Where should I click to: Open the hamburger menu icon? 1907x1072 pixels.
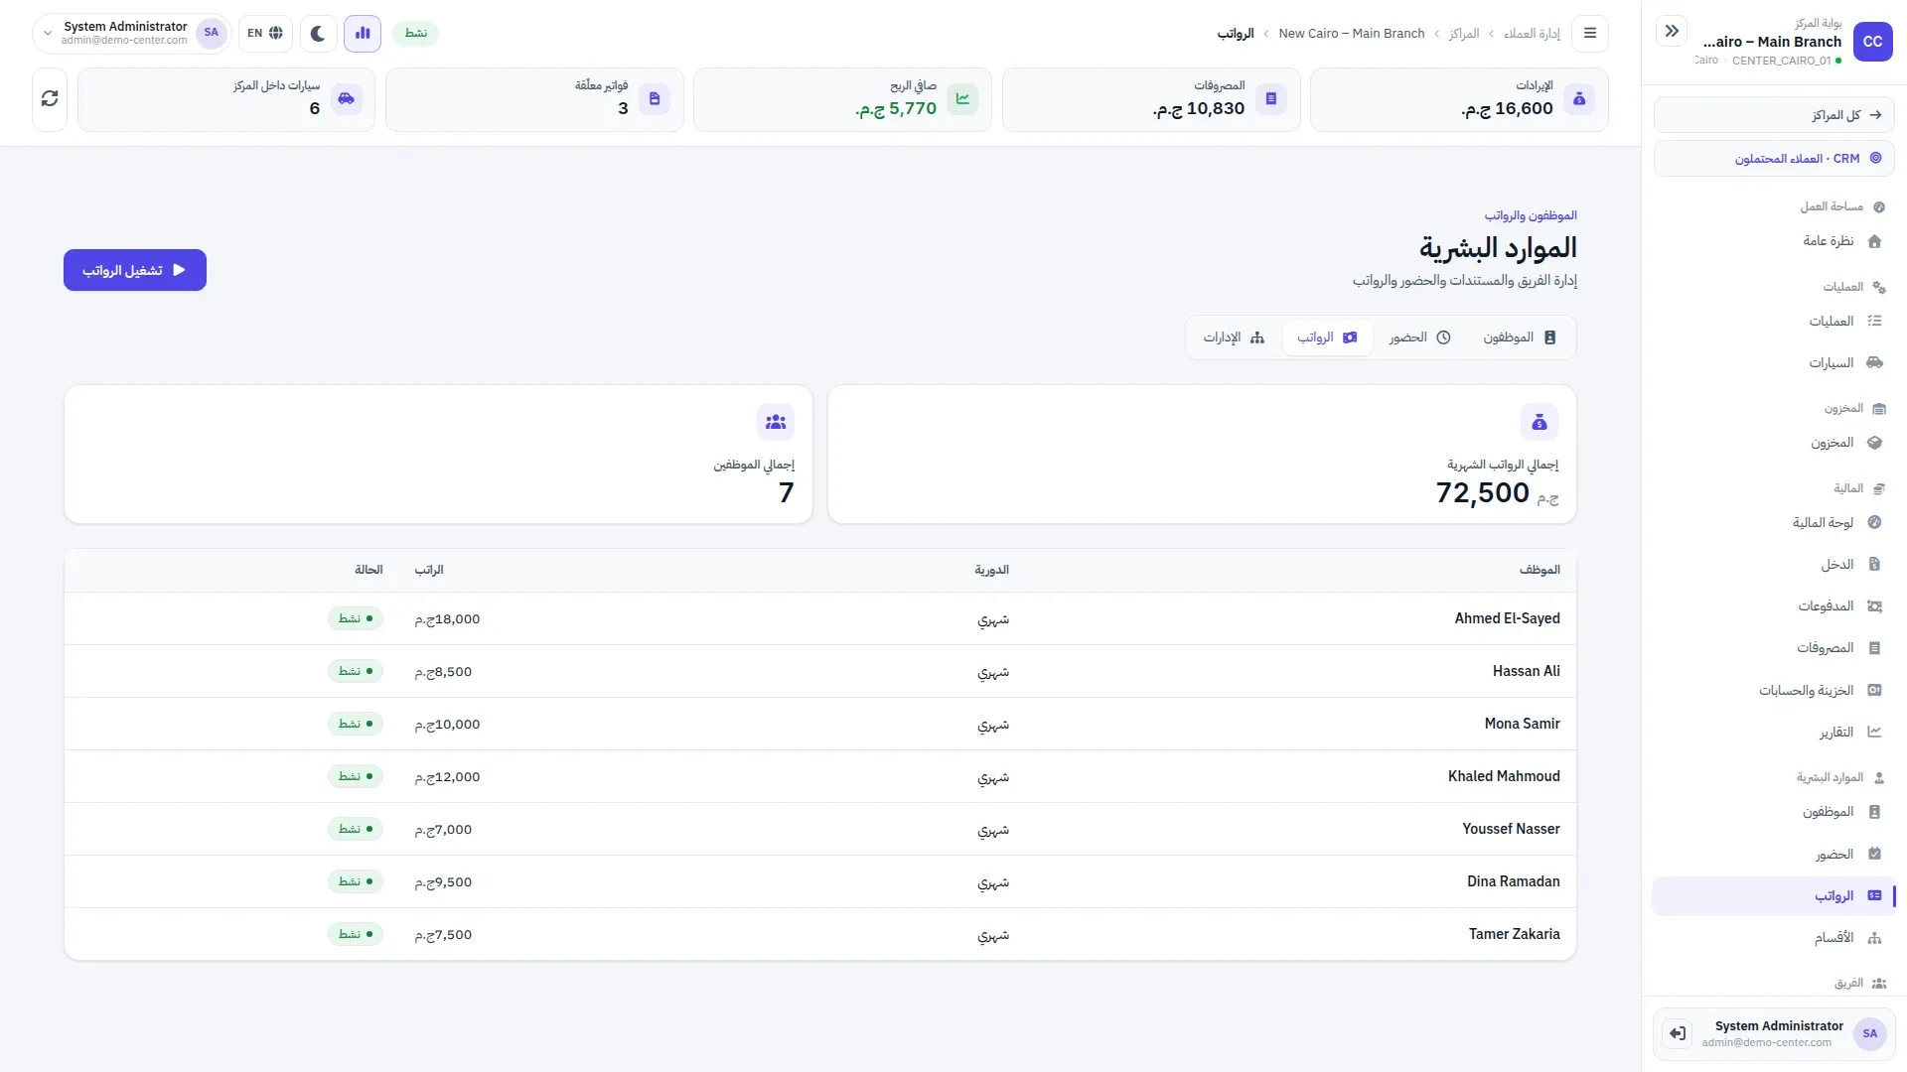(1590, 33)
